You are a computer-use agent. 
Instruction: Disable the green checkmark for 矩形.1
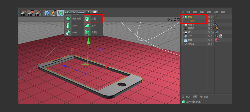point(213,44)
